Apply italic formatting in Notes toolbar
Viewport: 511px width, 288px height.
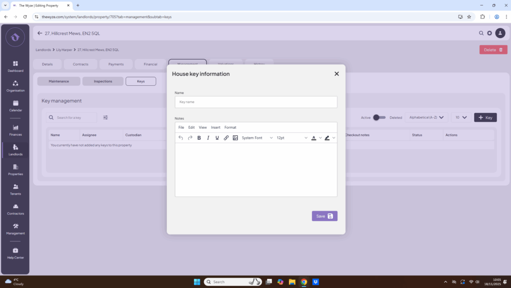208,138
